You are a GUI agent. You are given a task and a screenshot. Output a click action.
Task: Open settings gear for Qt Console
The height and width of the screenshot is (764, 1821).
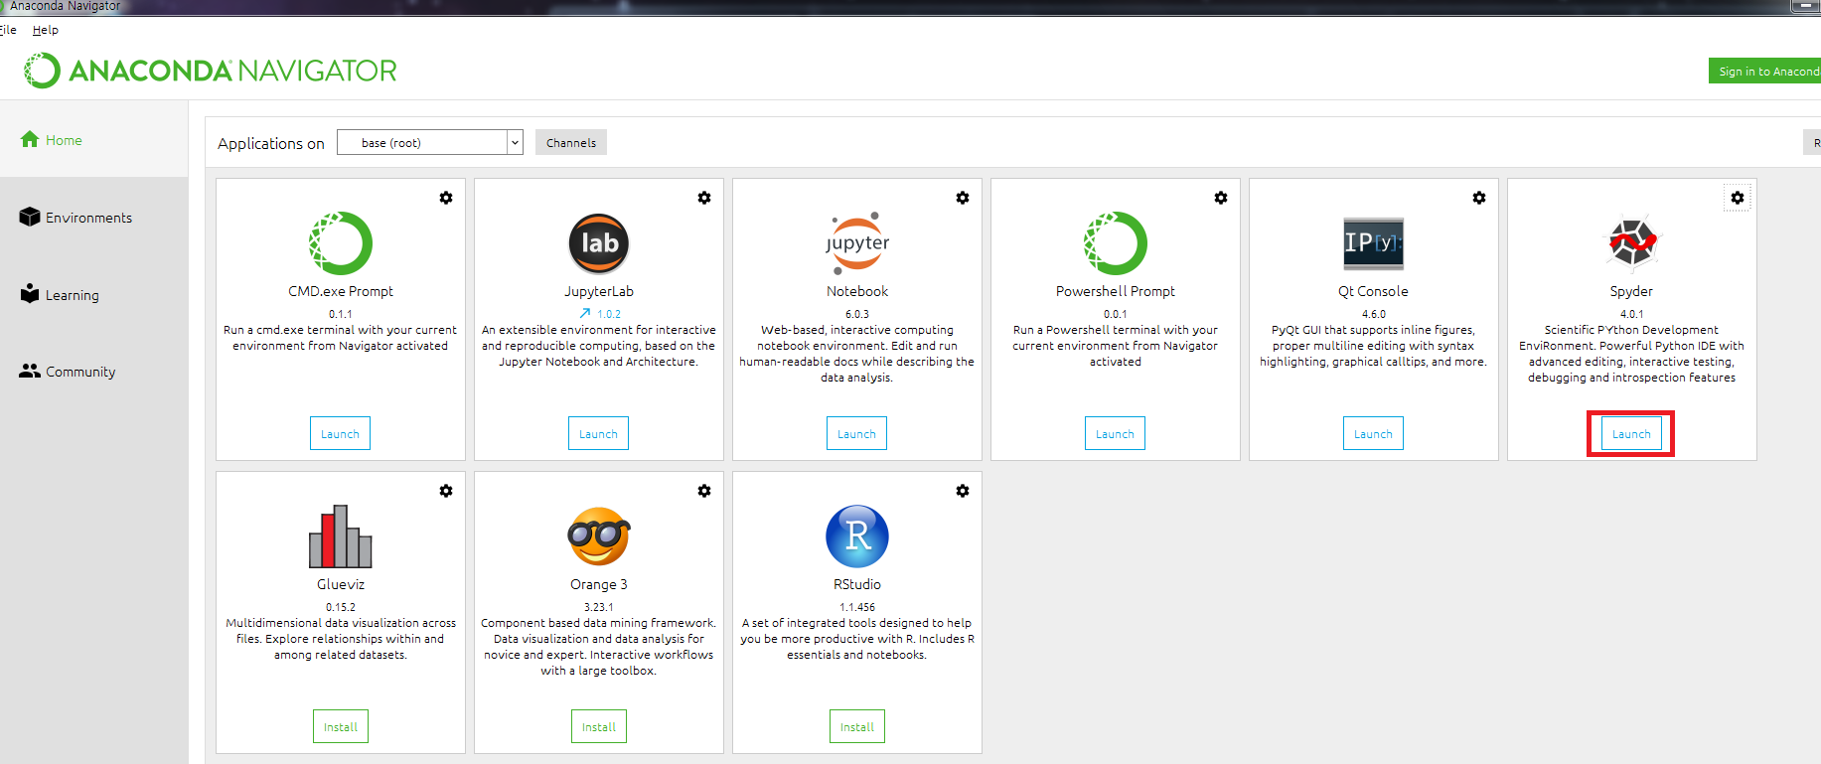1479,198
